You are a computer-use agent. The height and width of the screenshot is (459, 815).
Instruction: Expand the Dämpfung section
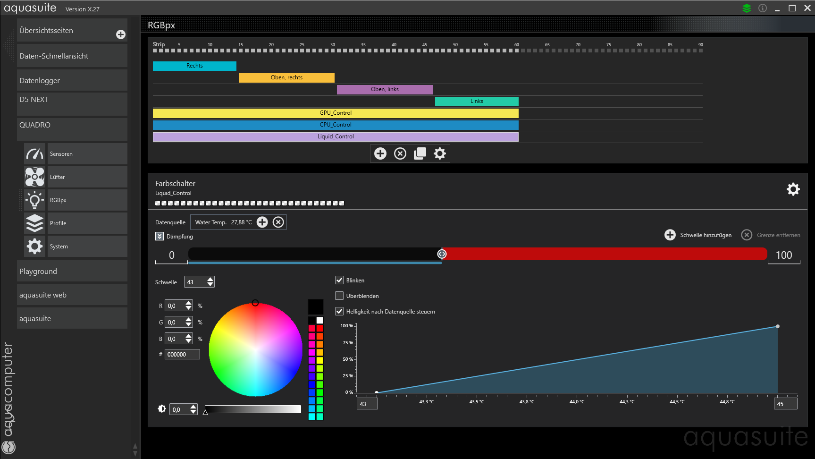pyautogui.click(x=160, y=236)
